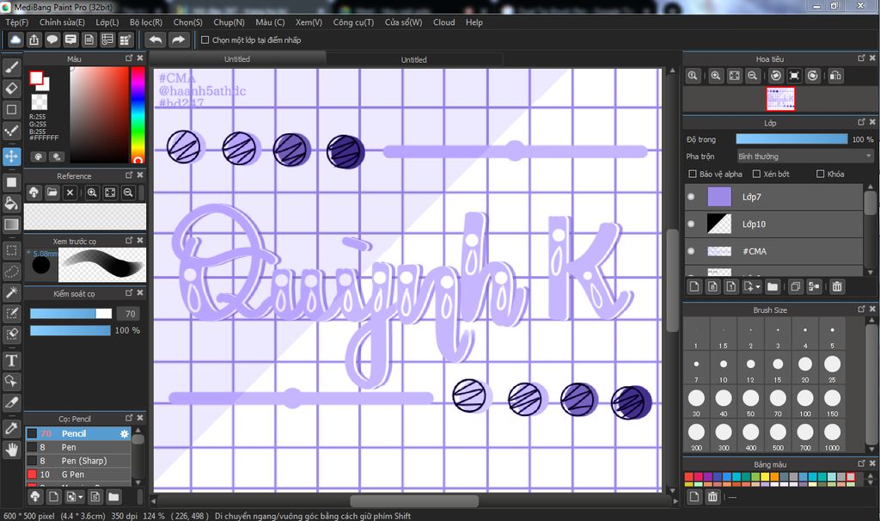Select the Text tool

[x=11, y=360]
